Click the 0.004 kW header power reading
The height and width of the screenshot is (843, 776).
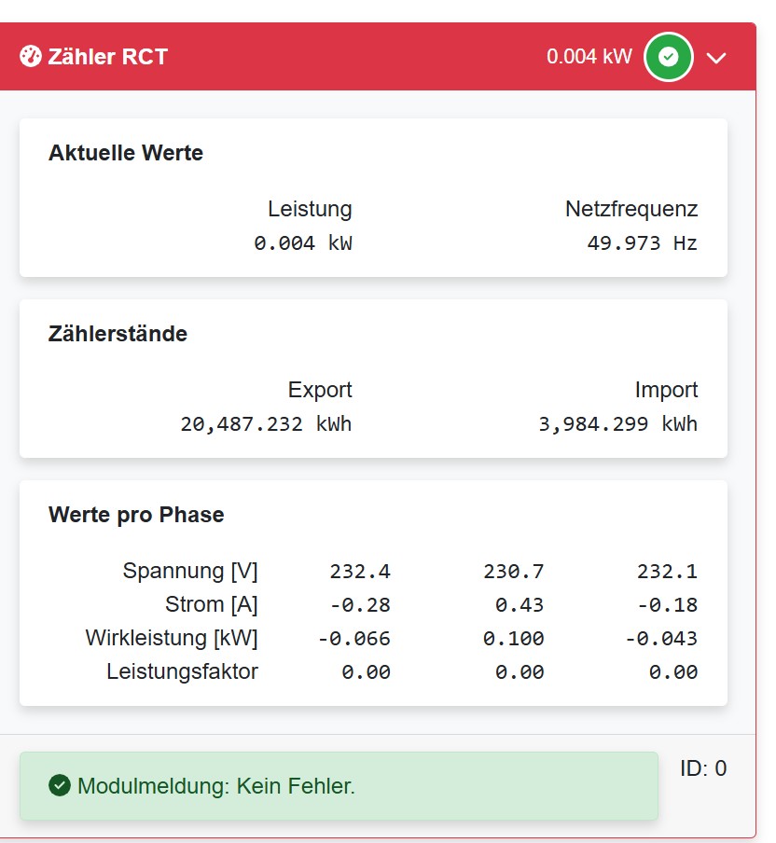tap(589, 57)
